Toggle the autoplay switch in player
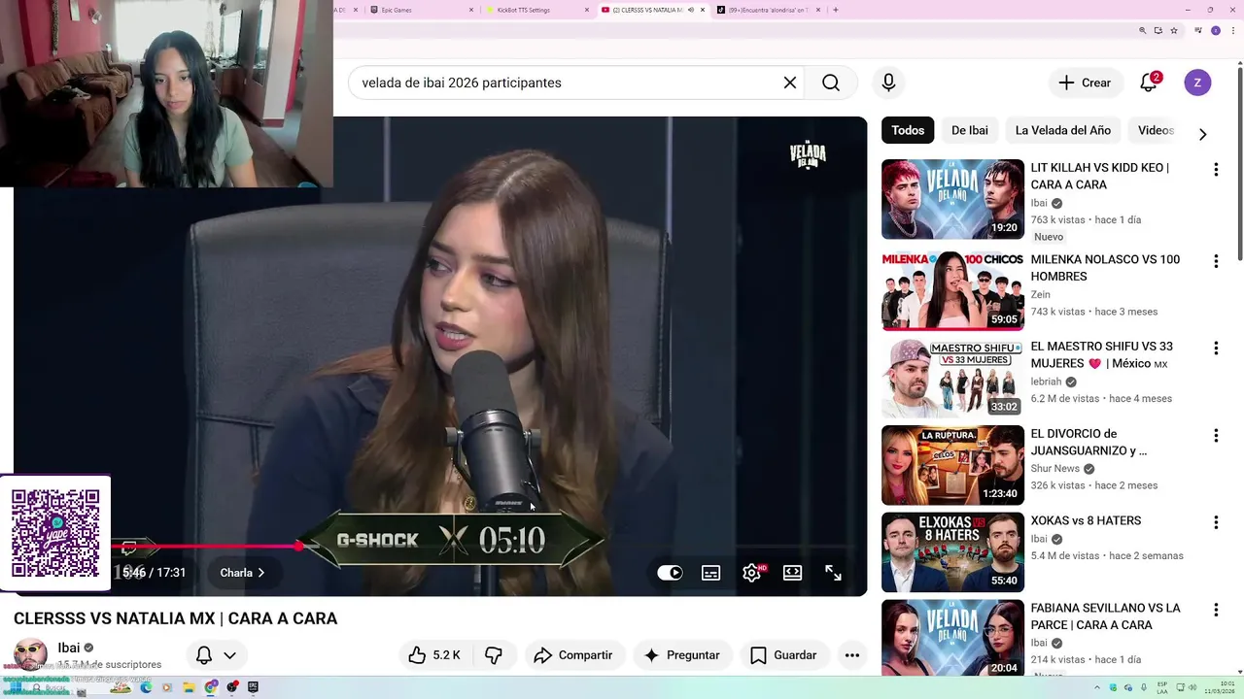The width and height of the screenshot is (1244, 699). click(670, 573)
